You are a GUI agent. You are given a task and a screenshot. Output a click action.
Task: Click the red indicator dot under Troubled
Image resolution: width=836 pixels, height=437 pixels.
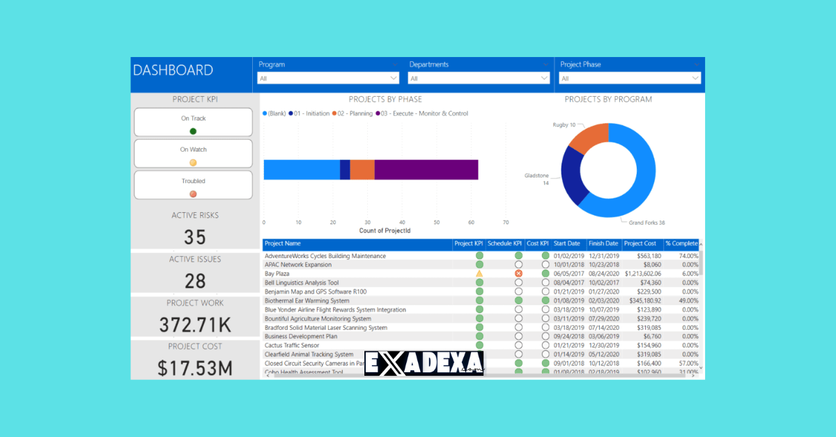coord(193,194)
